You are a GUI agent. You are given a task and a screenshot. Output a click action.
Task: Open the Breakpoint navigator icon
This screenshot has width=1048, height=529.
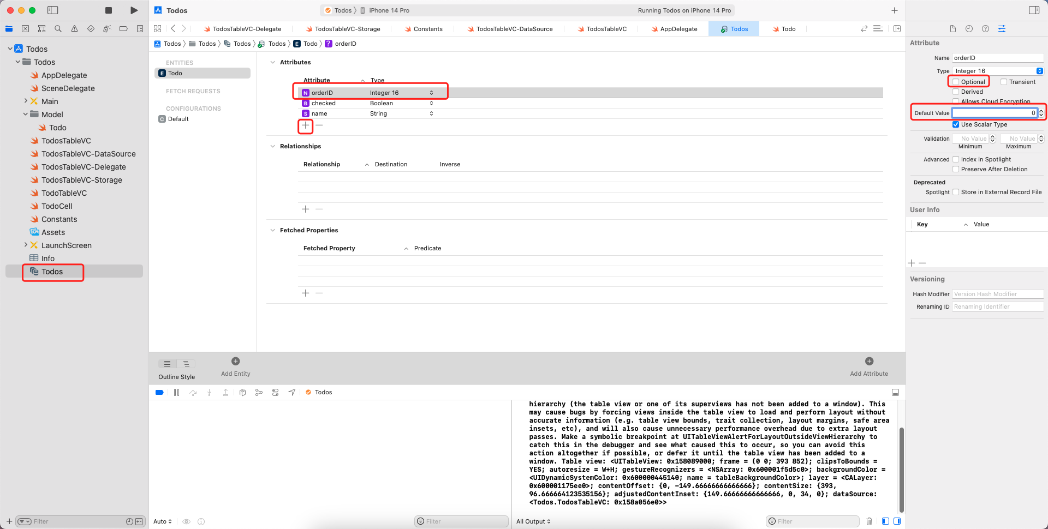[123, 29]
